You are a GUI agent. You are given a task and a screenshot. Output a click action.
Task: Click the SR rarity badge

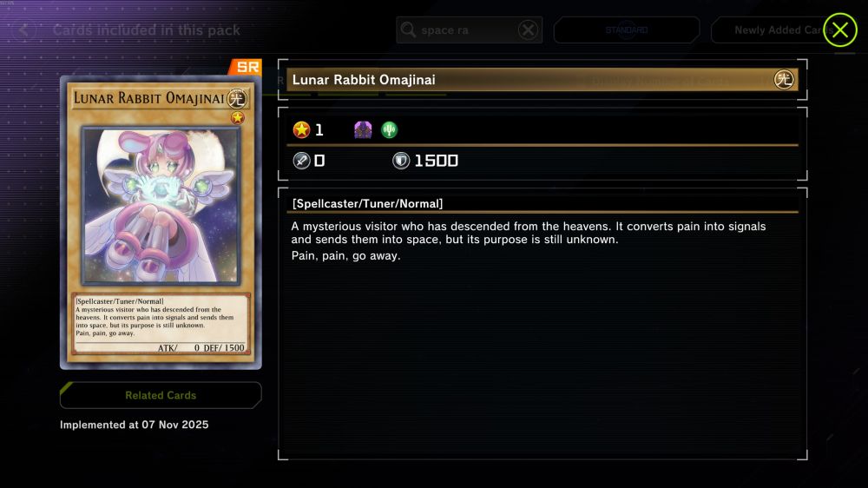[x=246, y=67]
